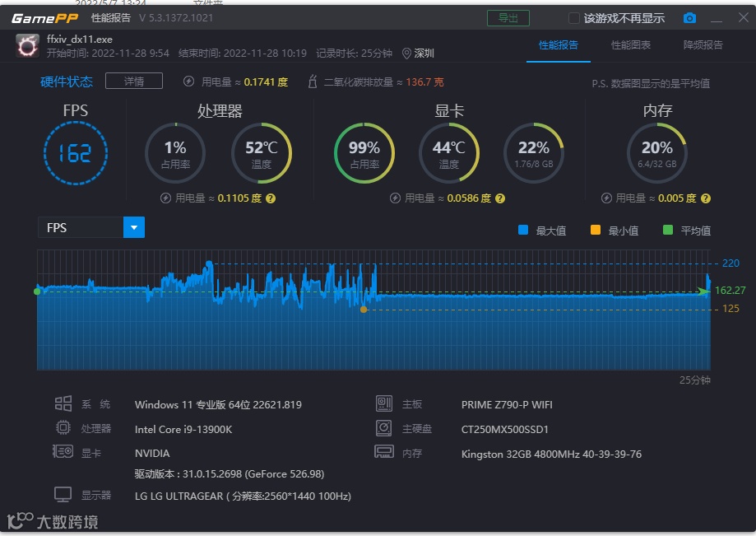Click the main hard disk icon
This screenshot has width=756, height=536.
(x=384, y=428)
